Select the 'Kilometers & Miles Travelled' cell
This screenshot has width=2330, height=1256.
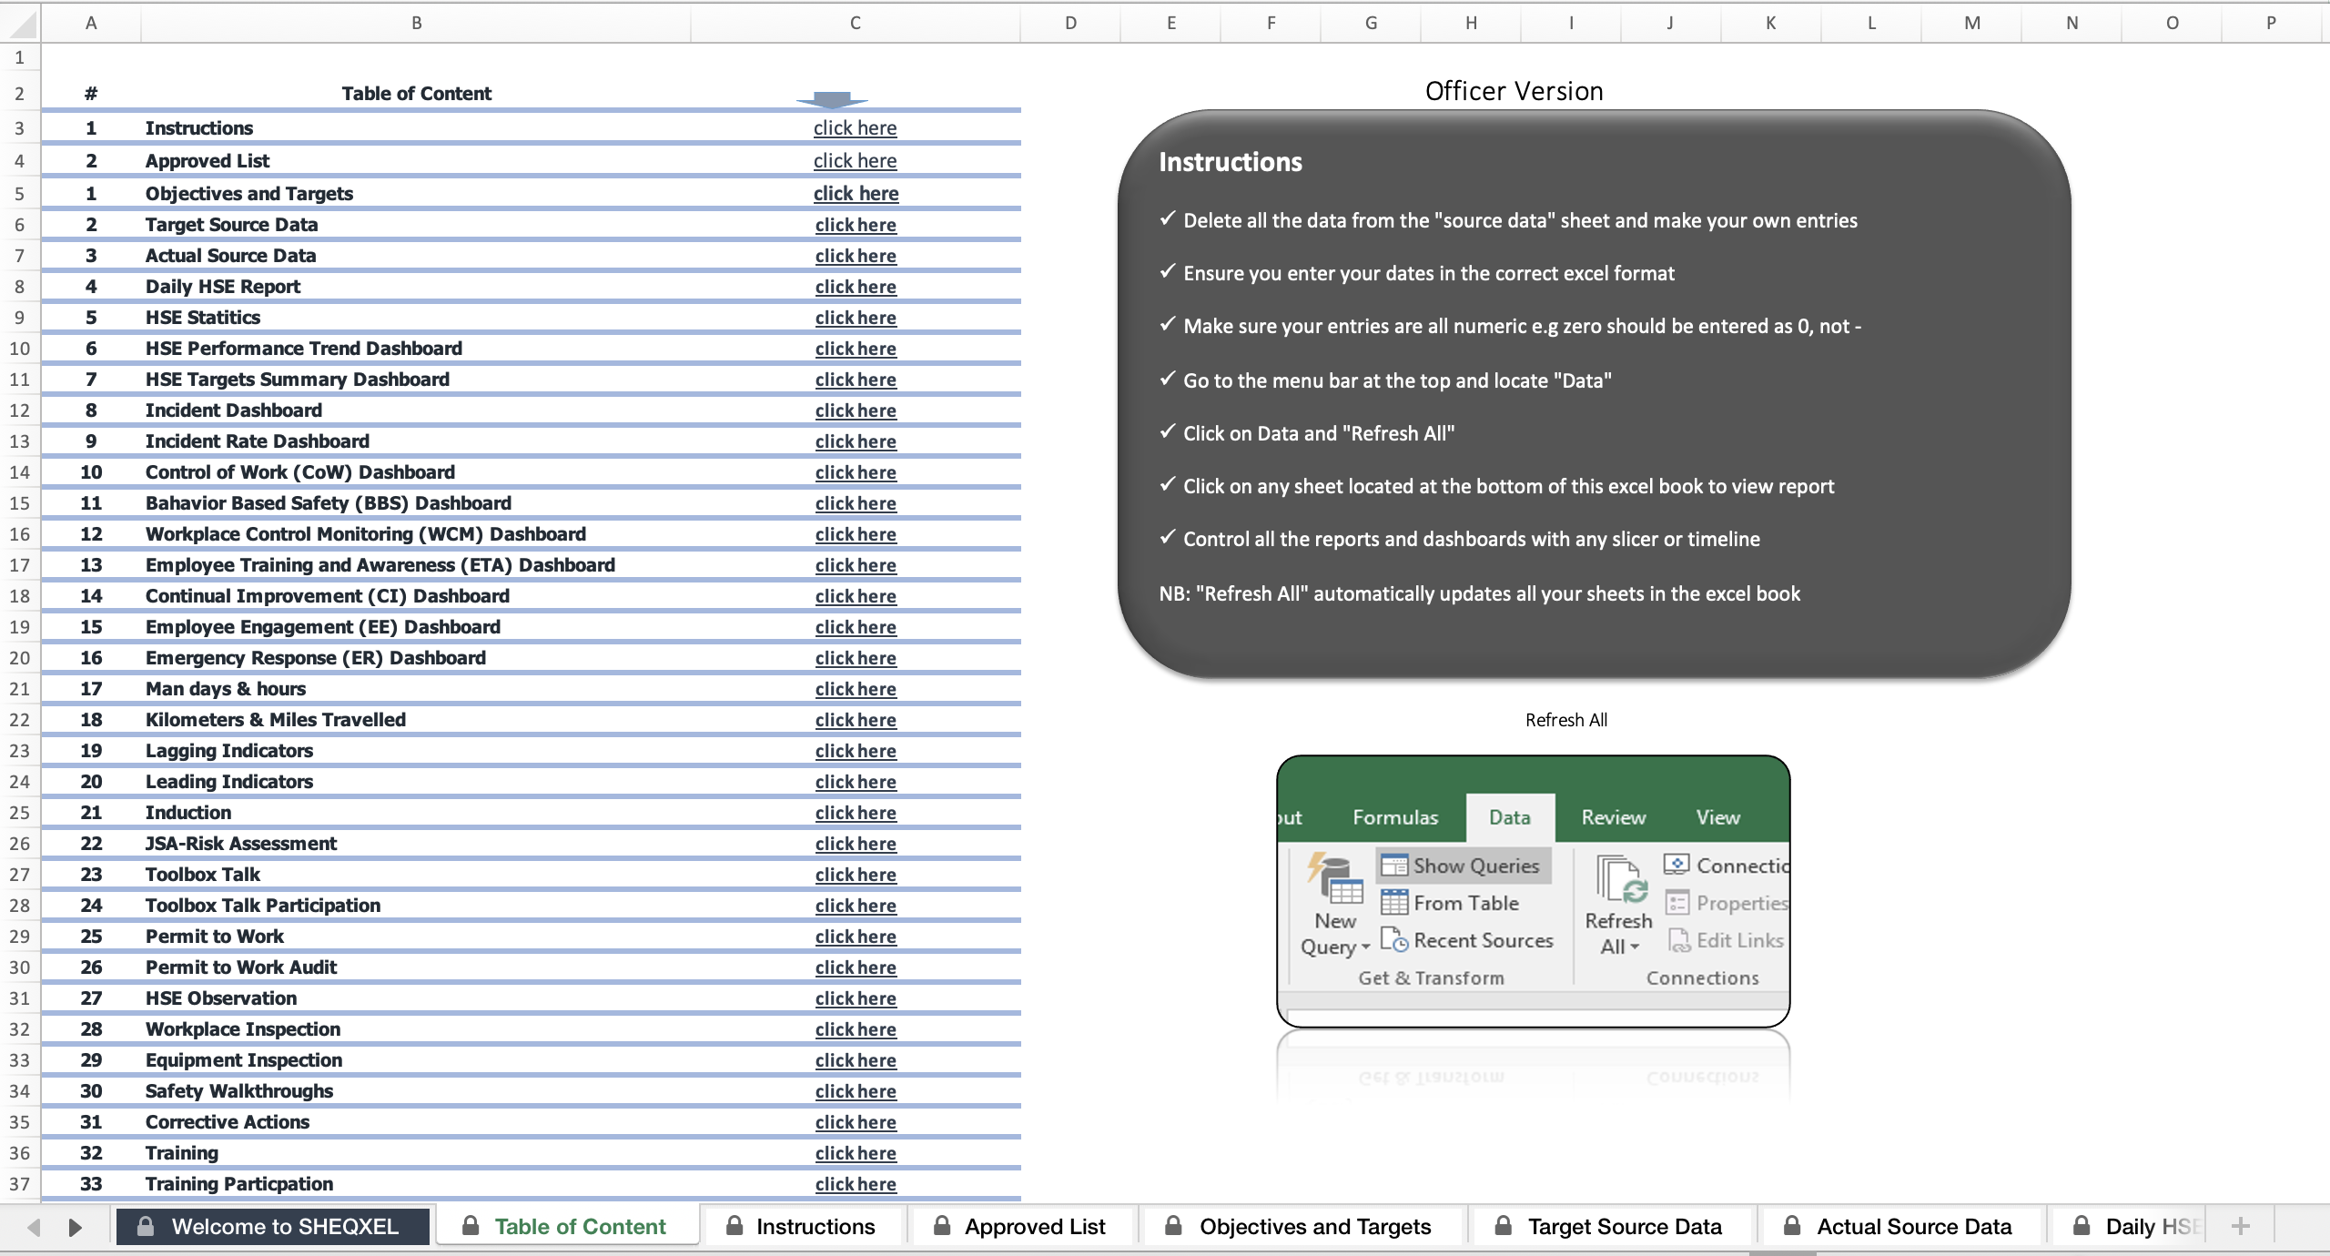pos(416,720)
